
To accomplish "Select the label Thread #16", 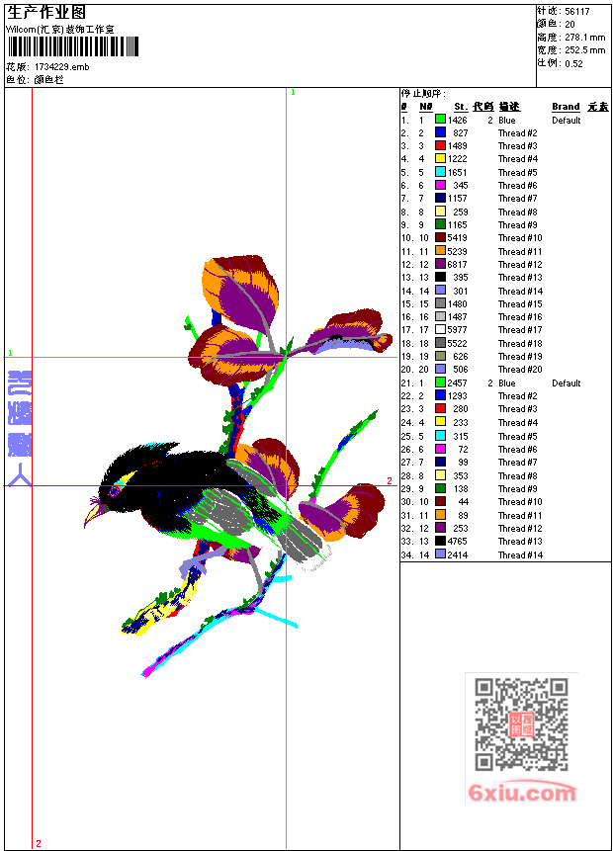I will [x=520, y=317].
